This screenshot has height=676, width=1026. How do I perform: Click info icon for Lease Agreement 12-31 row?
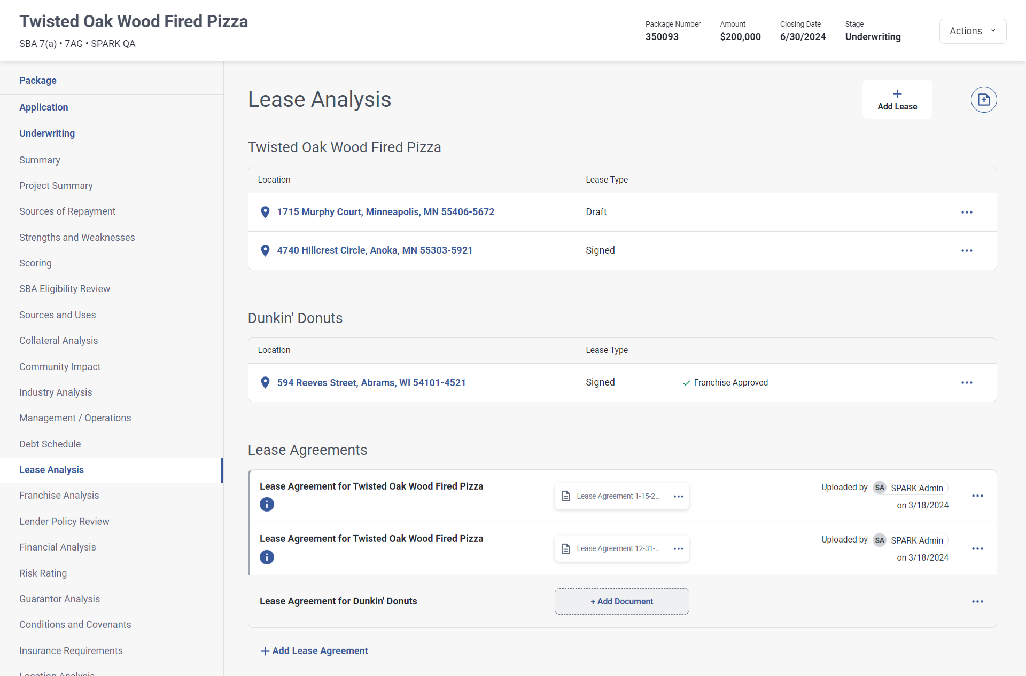click(267, 557)
